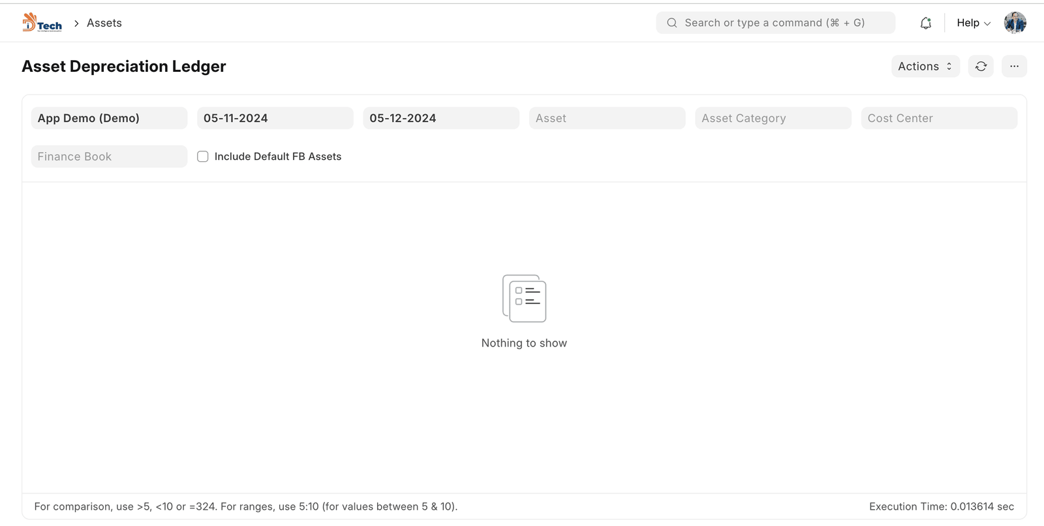Enable Include Default FB Assets checkbox
The width and height of the screenshot is (1044, 526).
pyautogui.click(x=203, y=157)
